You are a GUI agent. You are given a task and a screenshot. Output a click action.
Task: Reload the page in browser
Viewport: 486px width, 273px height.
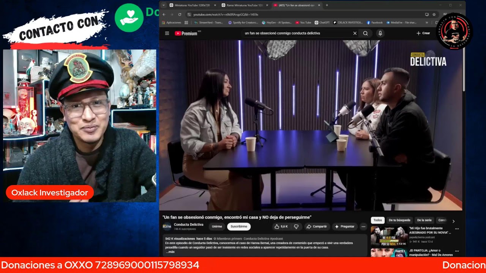(180, 14)
